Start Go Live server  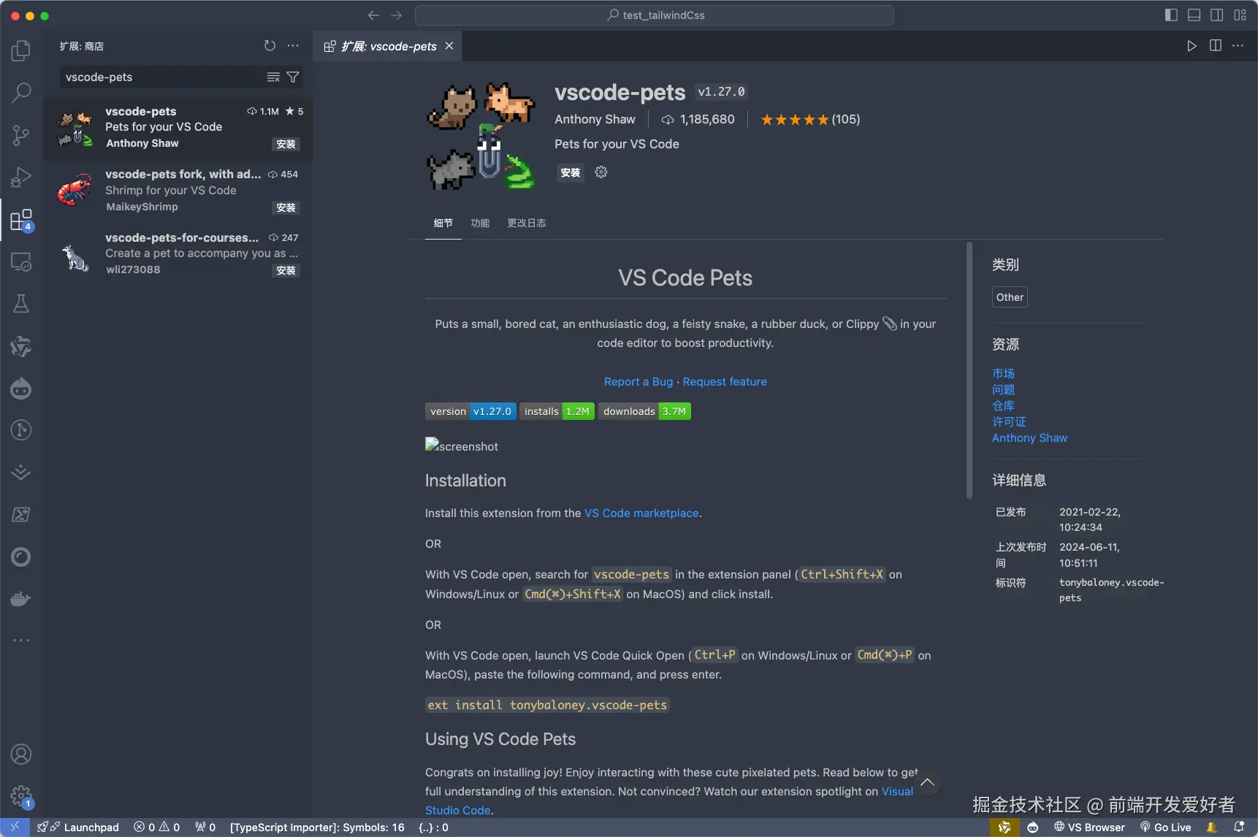[1165, 828]
